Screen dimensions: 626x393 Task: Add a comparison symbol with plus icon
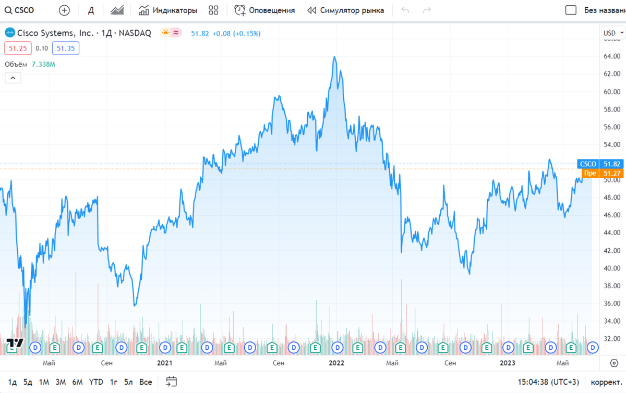tap(64, 10)
